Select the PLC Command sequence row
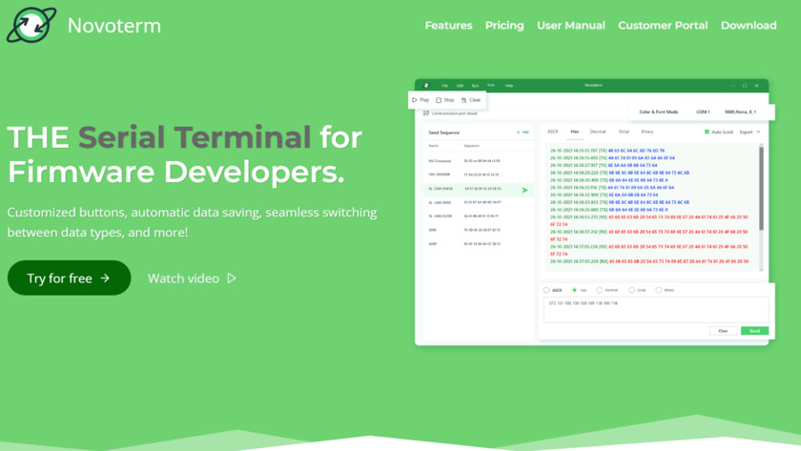 click(478, 160)
